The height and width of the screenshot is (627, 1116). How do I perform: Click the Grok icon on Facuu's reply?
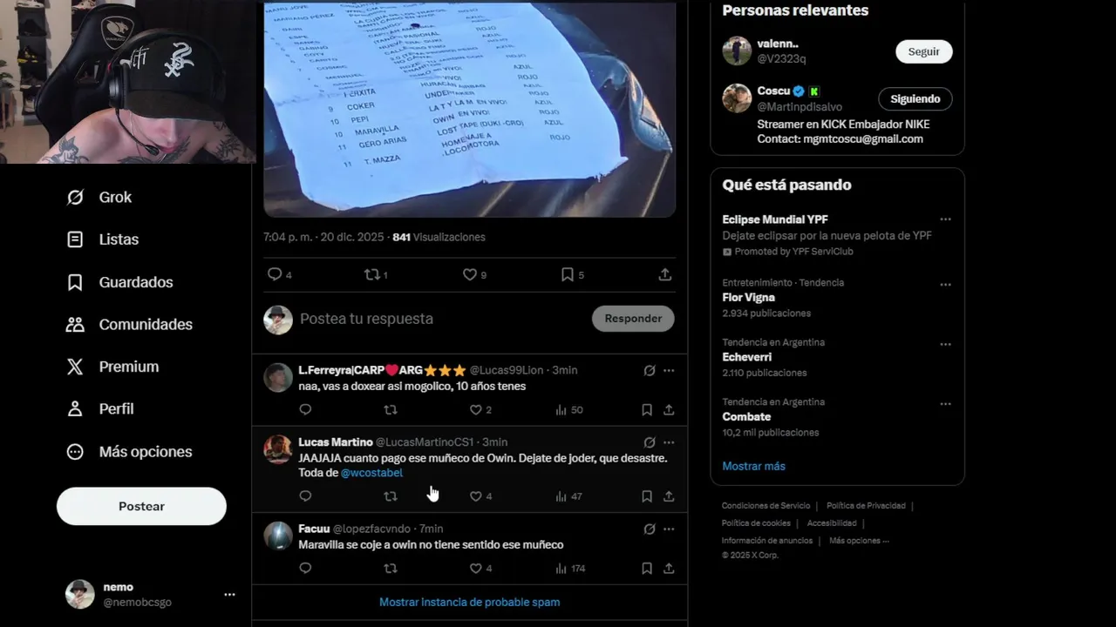click(x=650, y=529)
